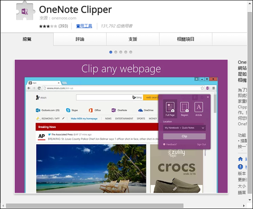The height and width of the screenshot is (209, 253).
Task: Go to the 相關項目 related tab
Action: 185,39
